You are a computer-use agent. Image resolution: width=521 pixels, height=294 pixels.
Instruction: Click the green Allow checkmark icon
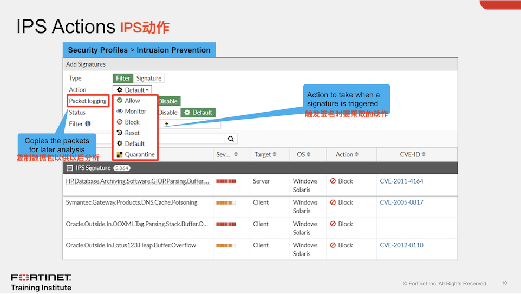[120, 100]
